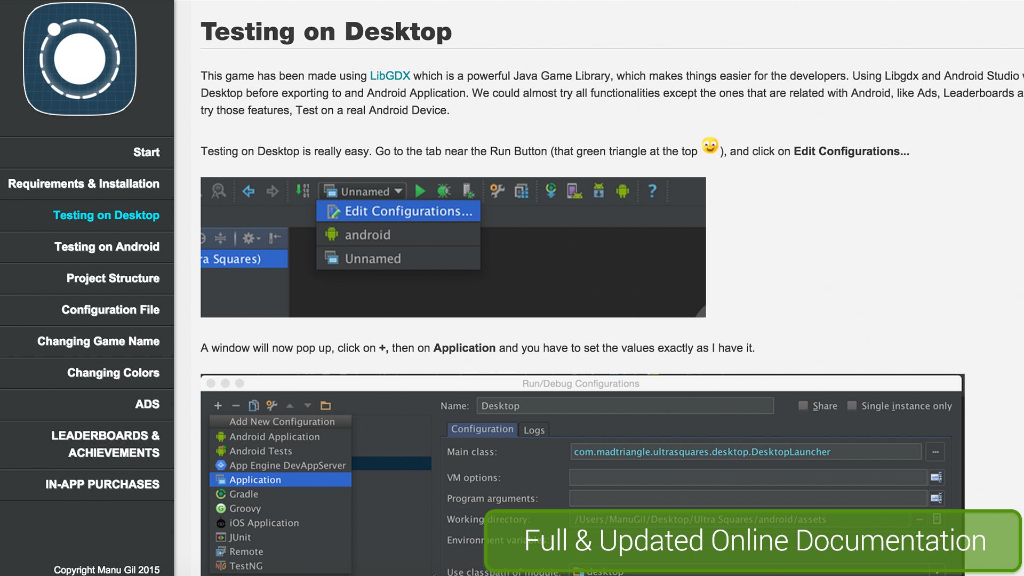Open the Testing on Desktop sidebar link
The height and width of the screenshot is (576, 1024).
click(x=87, y=215)
